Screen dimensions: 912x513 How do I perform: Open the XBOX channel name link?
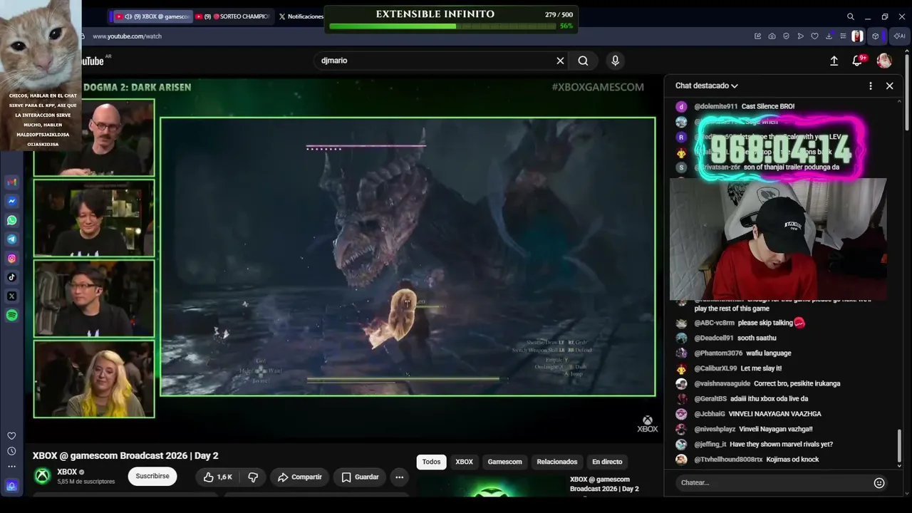(67, 472)
